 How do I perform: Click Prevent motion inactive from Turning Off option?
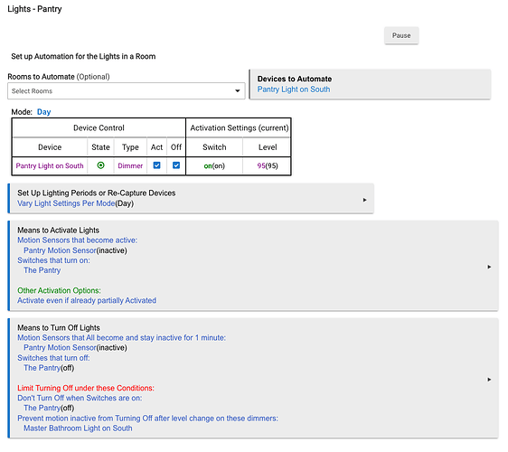coord(147,419)
